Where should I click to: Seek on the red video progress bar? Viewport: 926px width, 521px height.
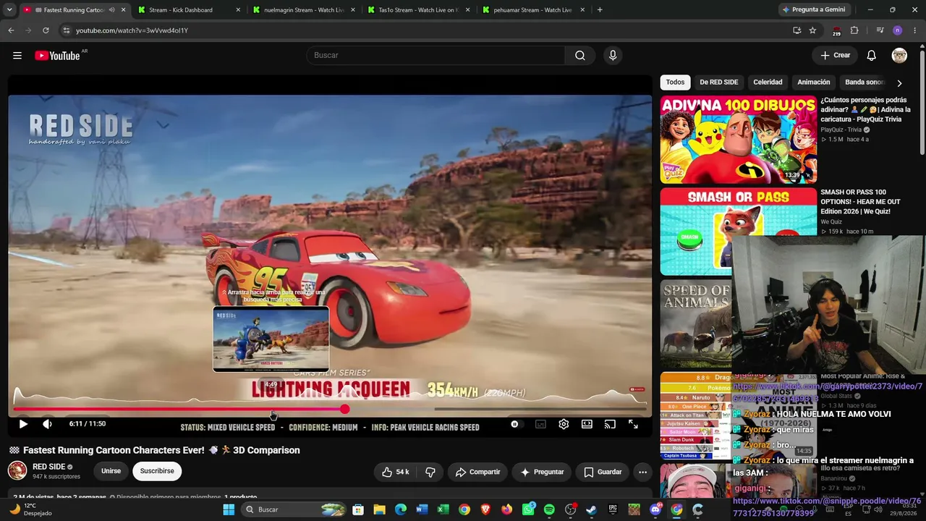tap(330, 410)
